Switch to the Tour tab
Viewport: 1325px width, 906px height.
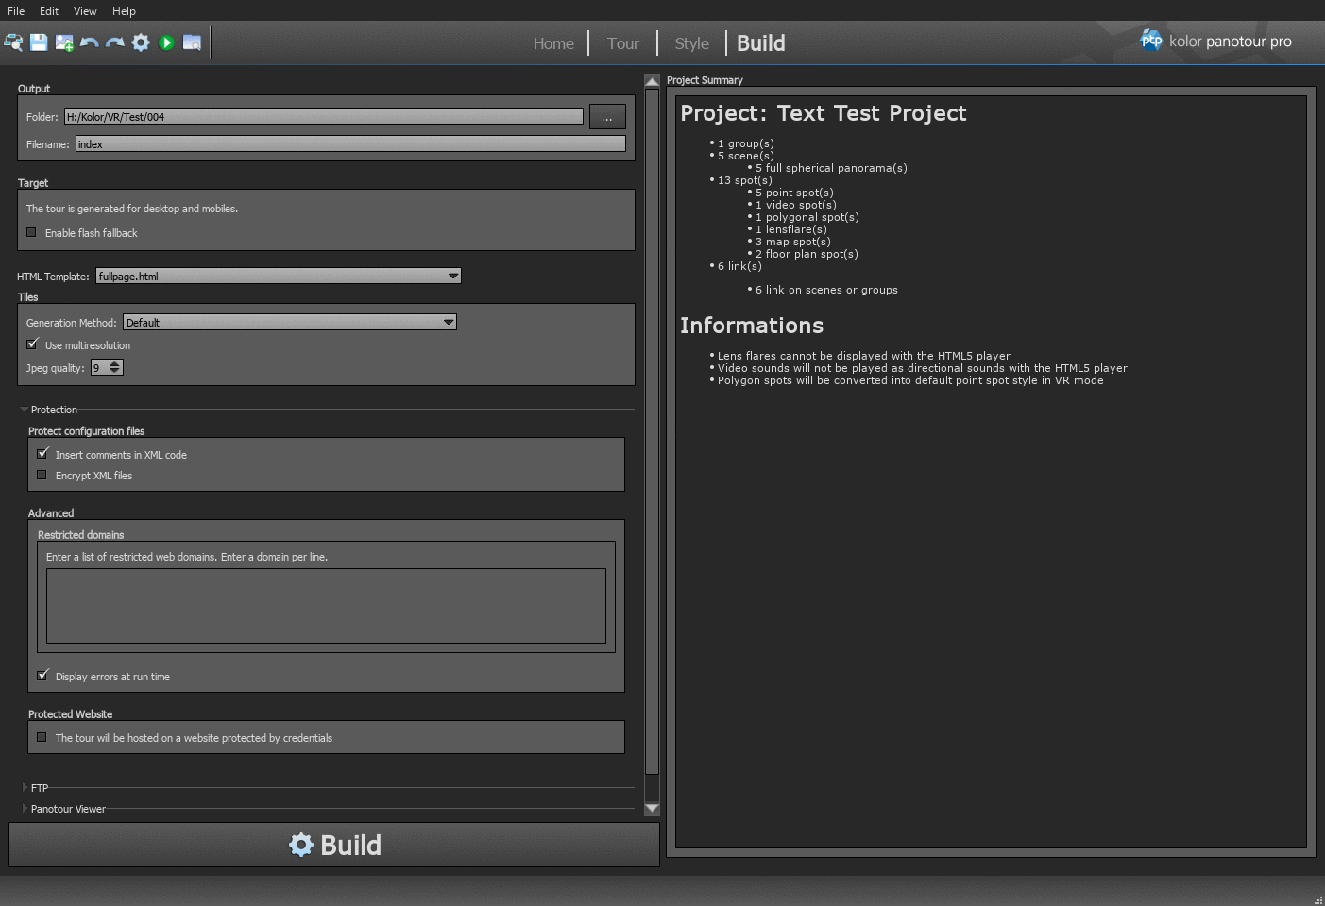(622, 43)
